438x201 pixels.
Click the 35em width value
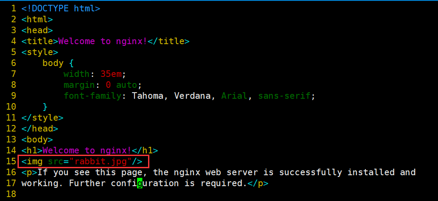(113, 74)
